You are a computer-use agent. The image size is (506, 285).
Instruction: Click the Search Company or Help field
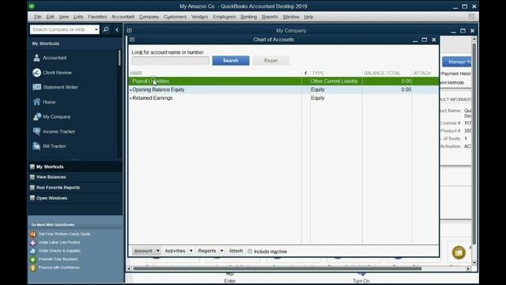62,30
